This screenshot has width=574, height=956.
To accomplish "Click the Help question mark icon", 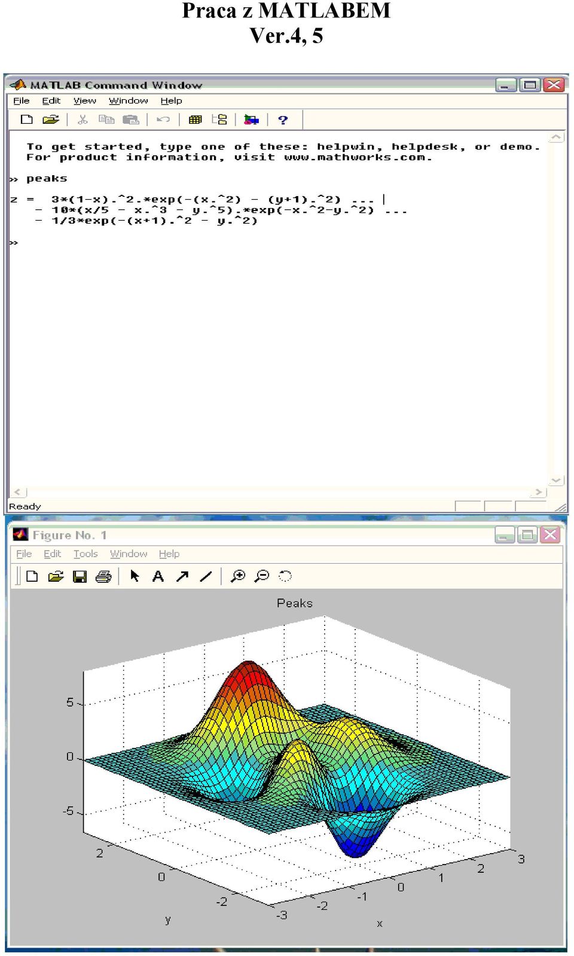I will tap(283, 120).
